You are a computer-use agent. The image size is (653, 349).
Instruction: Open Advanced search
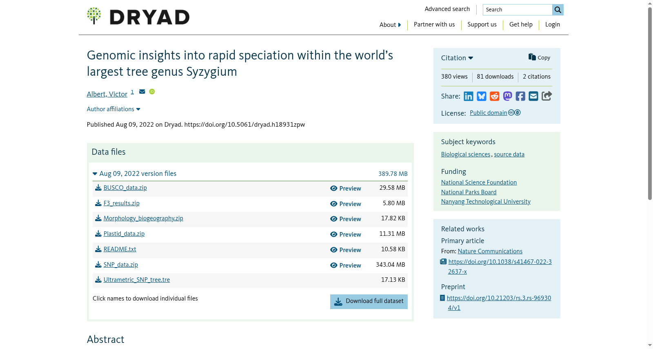click(x=447, y=9)
